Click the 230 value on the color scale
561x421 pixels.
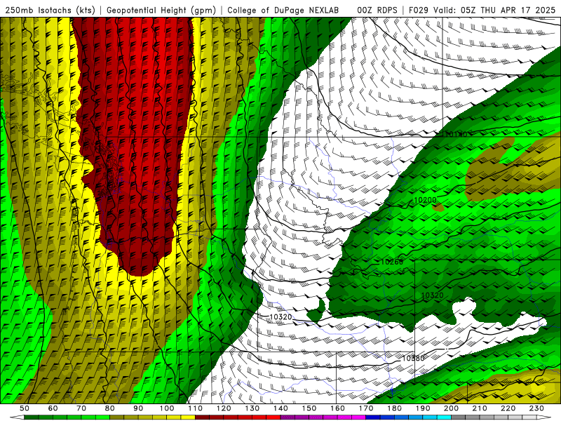point(536,408)
